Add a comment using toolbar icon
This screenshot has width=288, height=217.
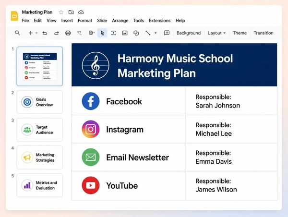(167, 33)
